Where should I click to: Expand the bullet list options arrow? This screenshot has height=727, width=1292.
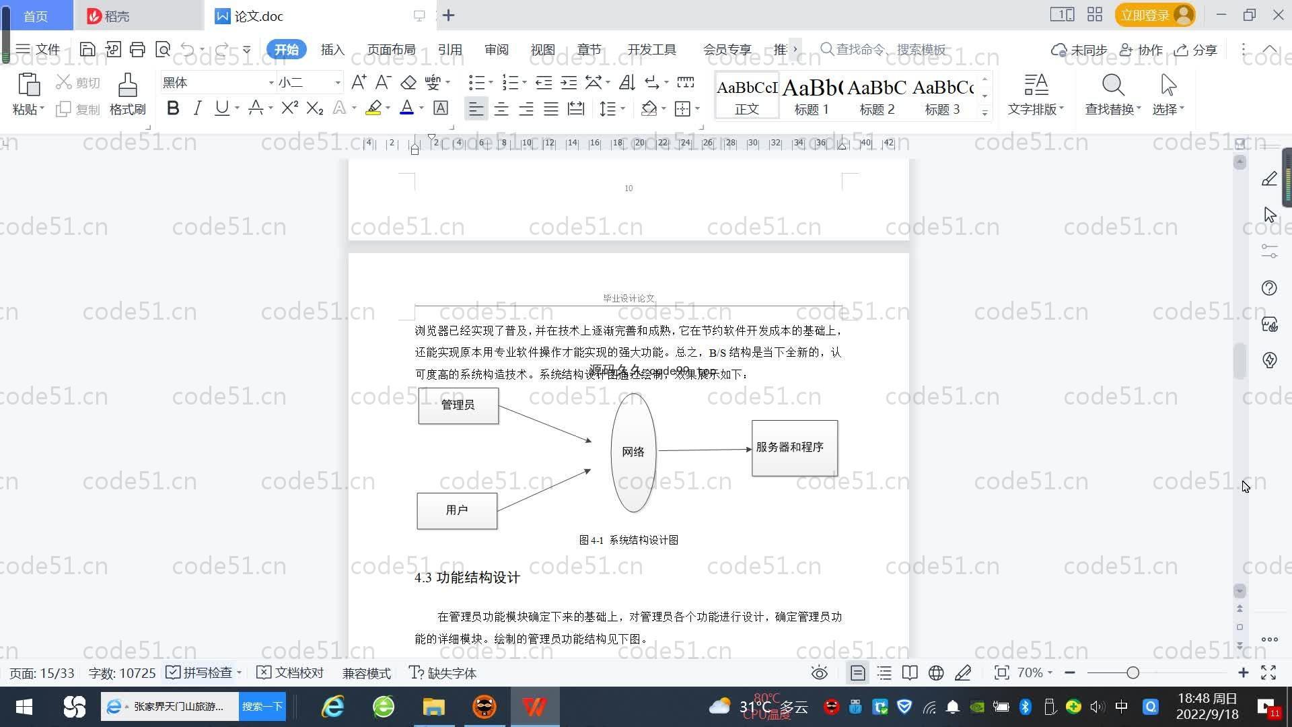coord(491,83)
